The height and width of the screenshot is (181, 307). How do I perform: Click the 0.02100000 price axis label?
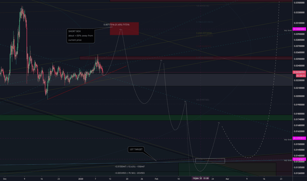coord(299,88)
